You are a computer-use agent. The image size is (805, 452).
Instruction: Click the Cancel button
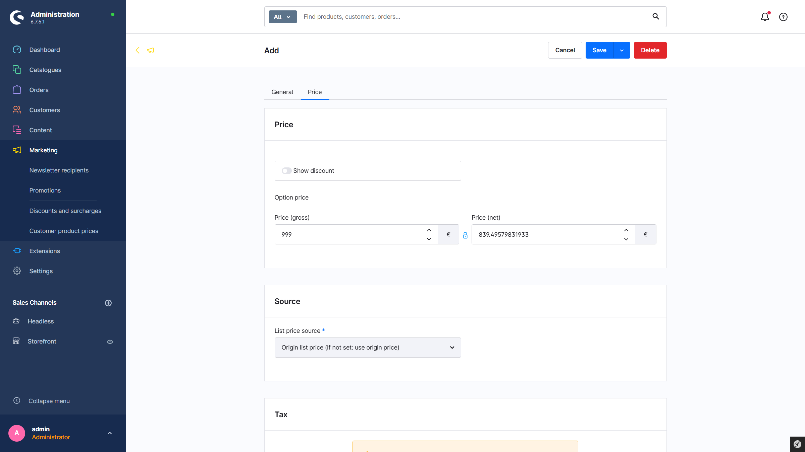(565, 50)
